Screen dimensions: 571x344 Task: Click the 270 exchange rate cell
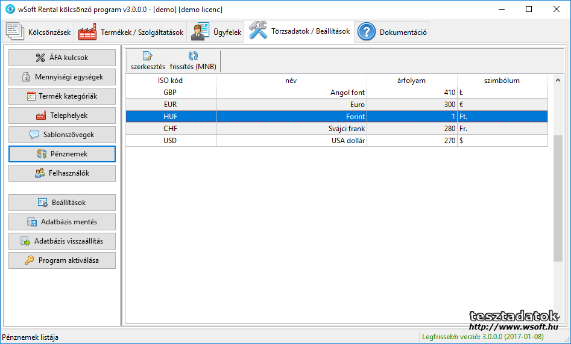(x=412, y=141)
